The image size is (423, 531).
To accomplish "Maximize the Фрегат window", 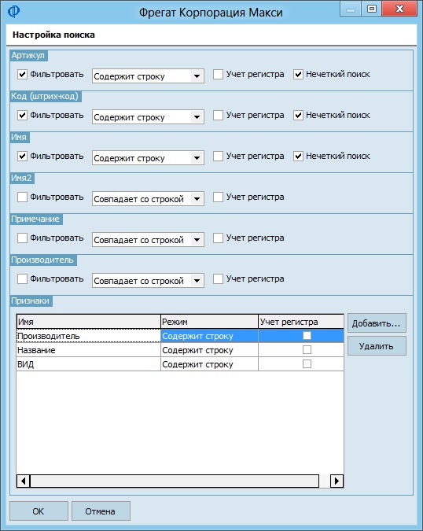I will pyautogui.click(x=372, y=9).
